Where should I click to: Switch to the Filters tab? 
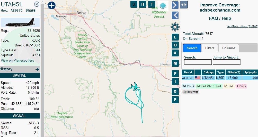[x=210, y=48]
